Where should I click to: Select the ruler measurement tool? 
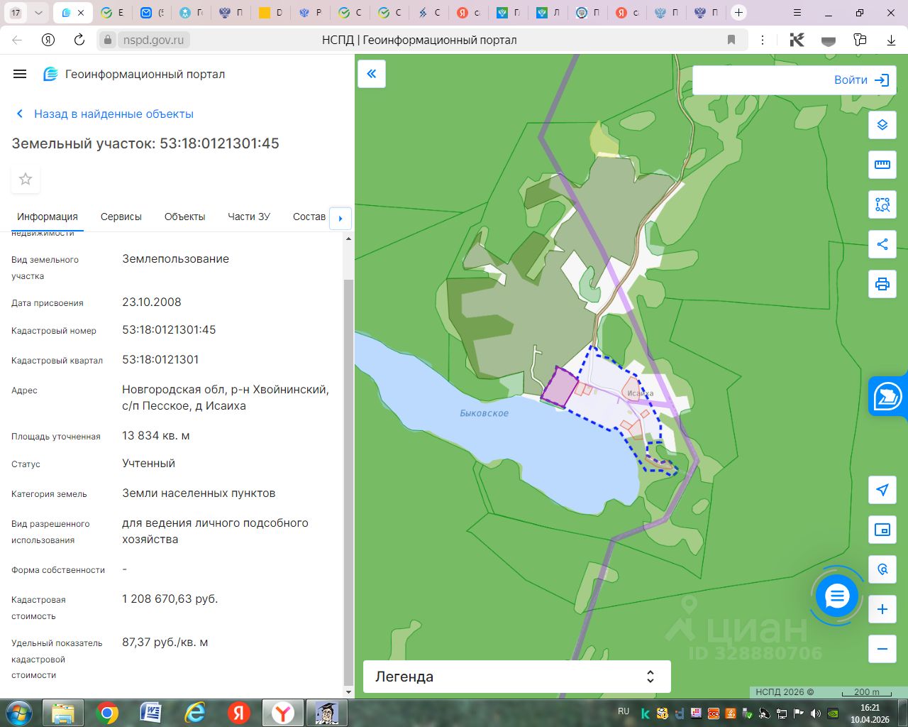click(x=882, y=165)
